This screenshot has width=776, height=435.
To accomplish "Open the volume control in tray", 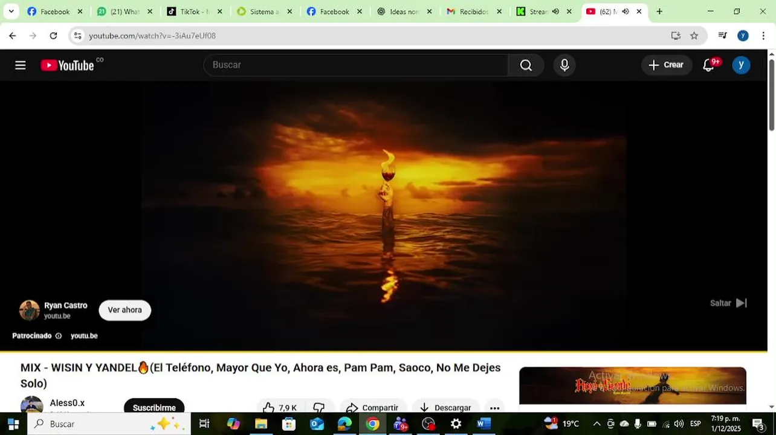I will pos(679,424).
